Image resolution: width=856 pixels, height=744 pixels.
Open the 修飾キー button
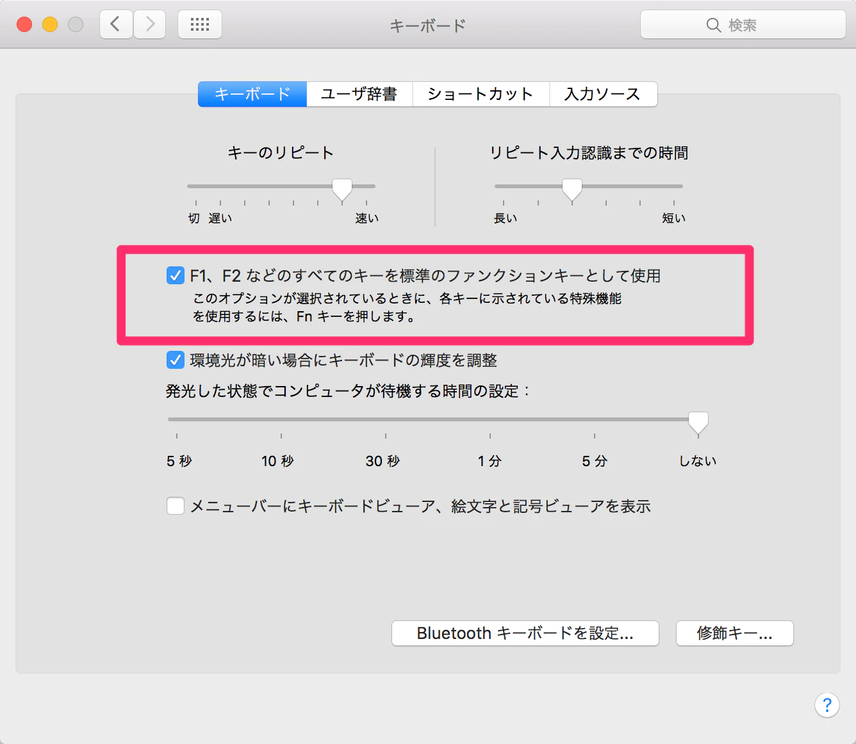click(735, 633)
